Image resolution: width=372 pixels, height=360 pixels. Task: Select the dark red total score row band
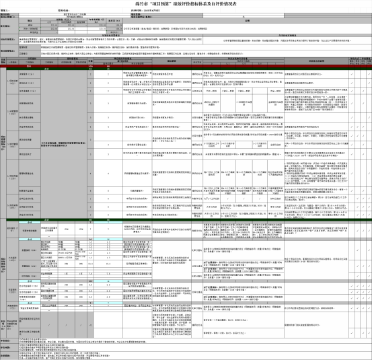tap(186, 66)
